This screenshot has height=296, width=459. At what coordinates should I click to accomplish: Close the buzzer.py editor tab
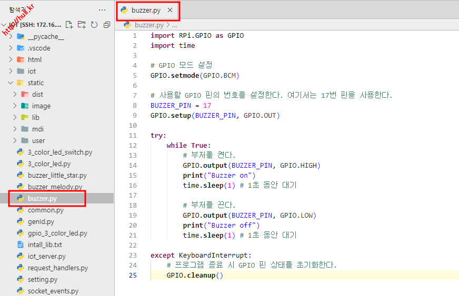(x=169, y=11)
